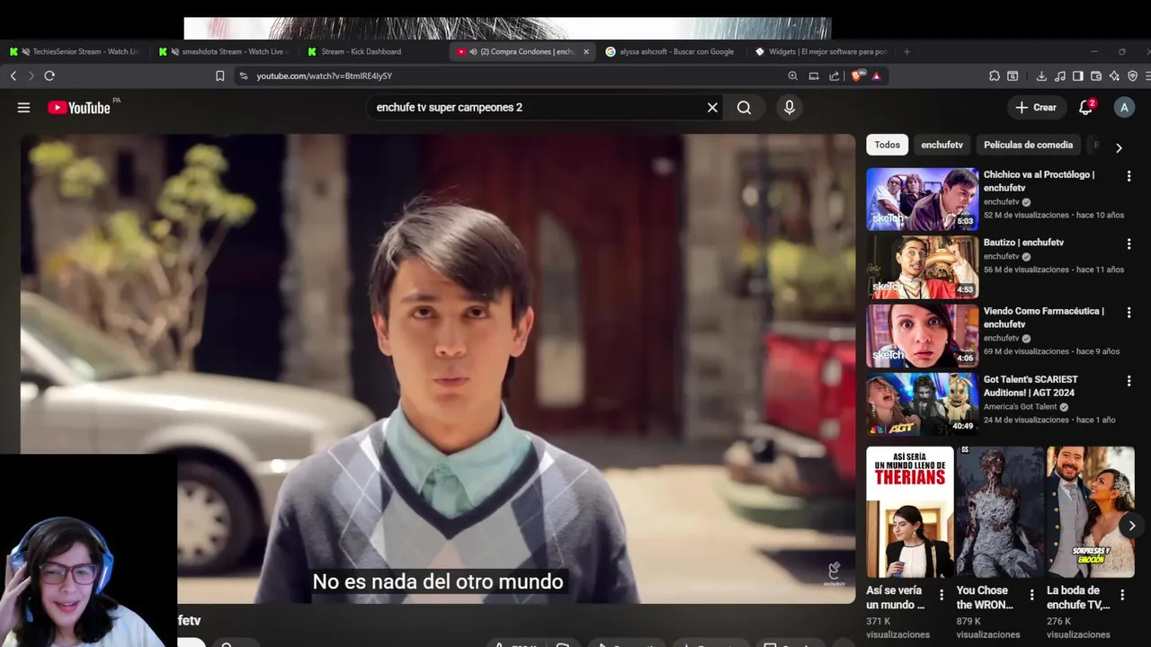Switch to TechiesSenior Stream tab

pyautogui.click(x=74, y=52)
